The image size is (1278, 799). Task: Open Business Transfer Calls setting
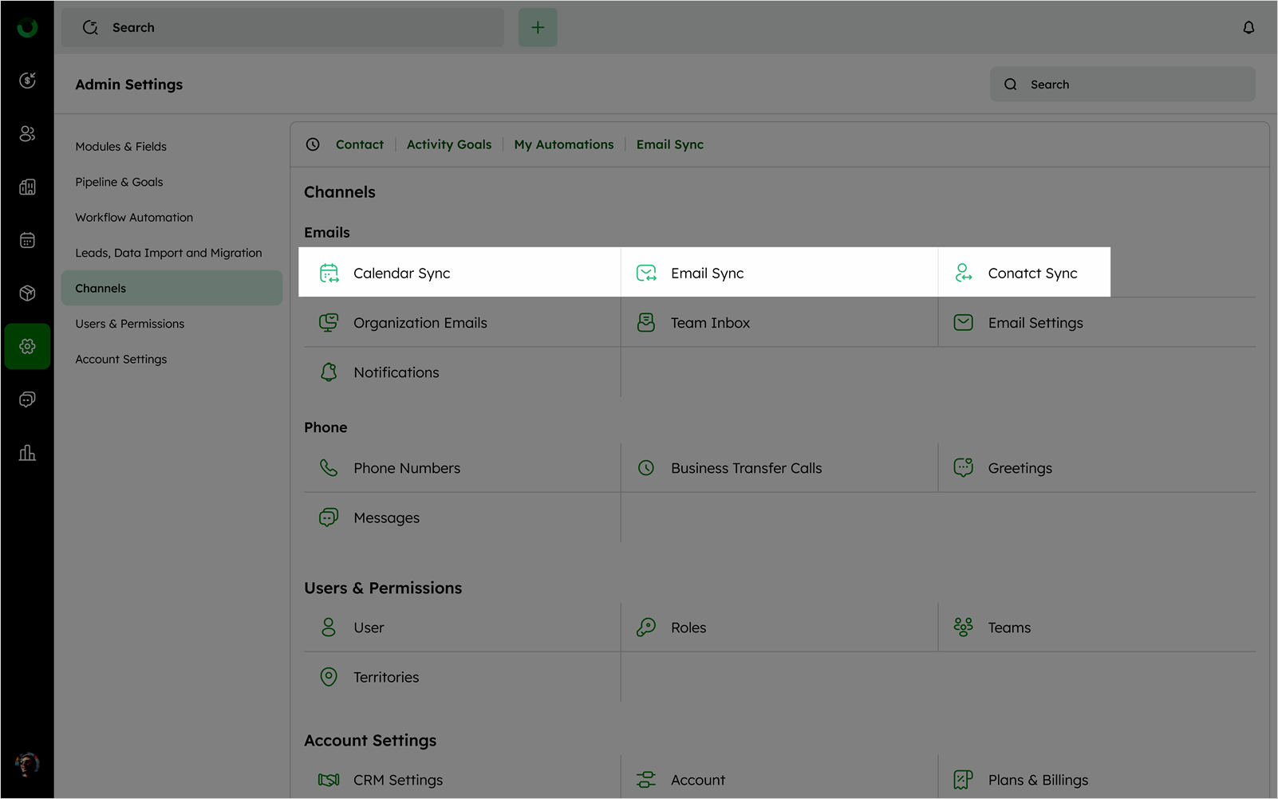coord(779,468)
